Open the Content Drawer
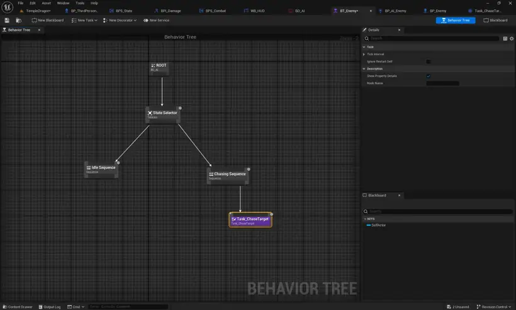 [18, 307]
